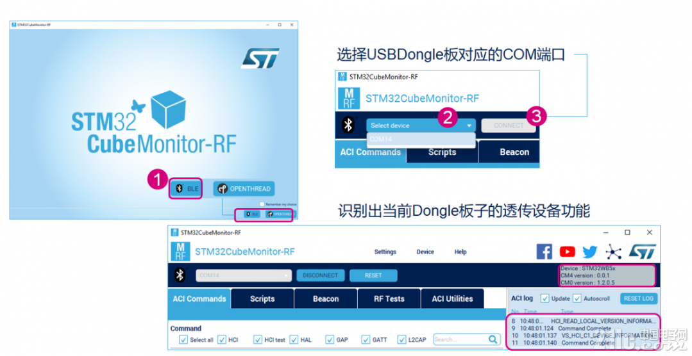692x356 pixels.
Task: Click the Bluetooth icon beside COM14 dropdown
Action: (x=180, y=275)
